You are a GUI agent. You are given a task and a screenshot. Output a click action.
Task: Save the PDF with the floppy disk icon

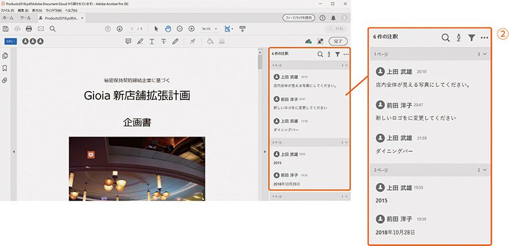(x=5, y=29)
